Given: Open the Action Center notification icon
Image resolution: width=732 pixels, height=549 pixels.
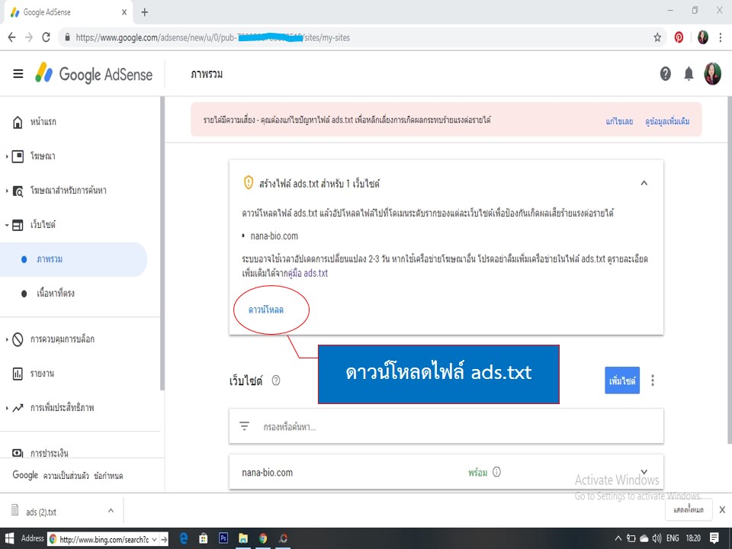Looking at the screenshot, I should pos(714,539).
